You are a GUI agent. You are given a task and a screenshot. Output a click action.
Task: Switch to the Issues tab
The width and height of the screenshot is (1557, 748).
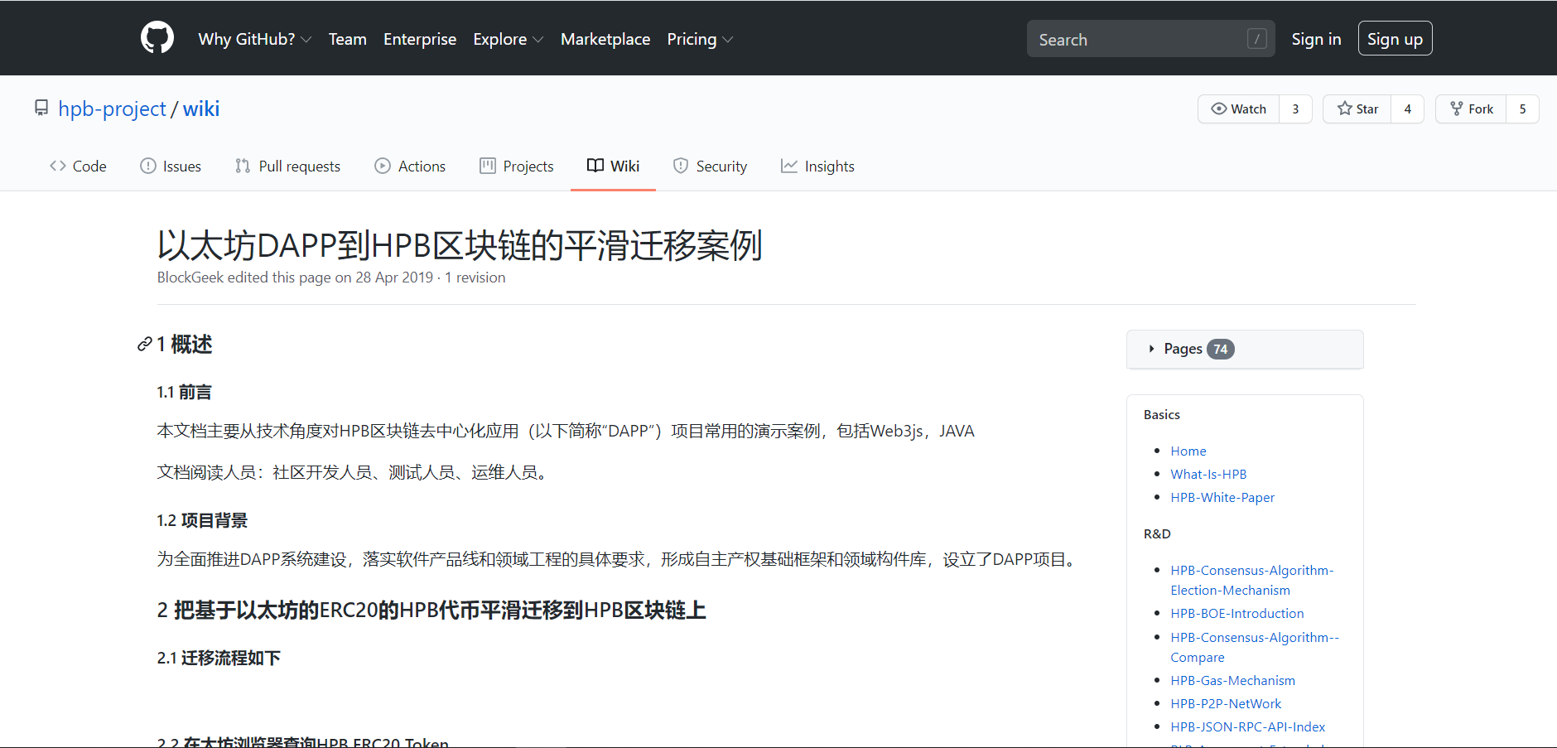click(171, 166)
